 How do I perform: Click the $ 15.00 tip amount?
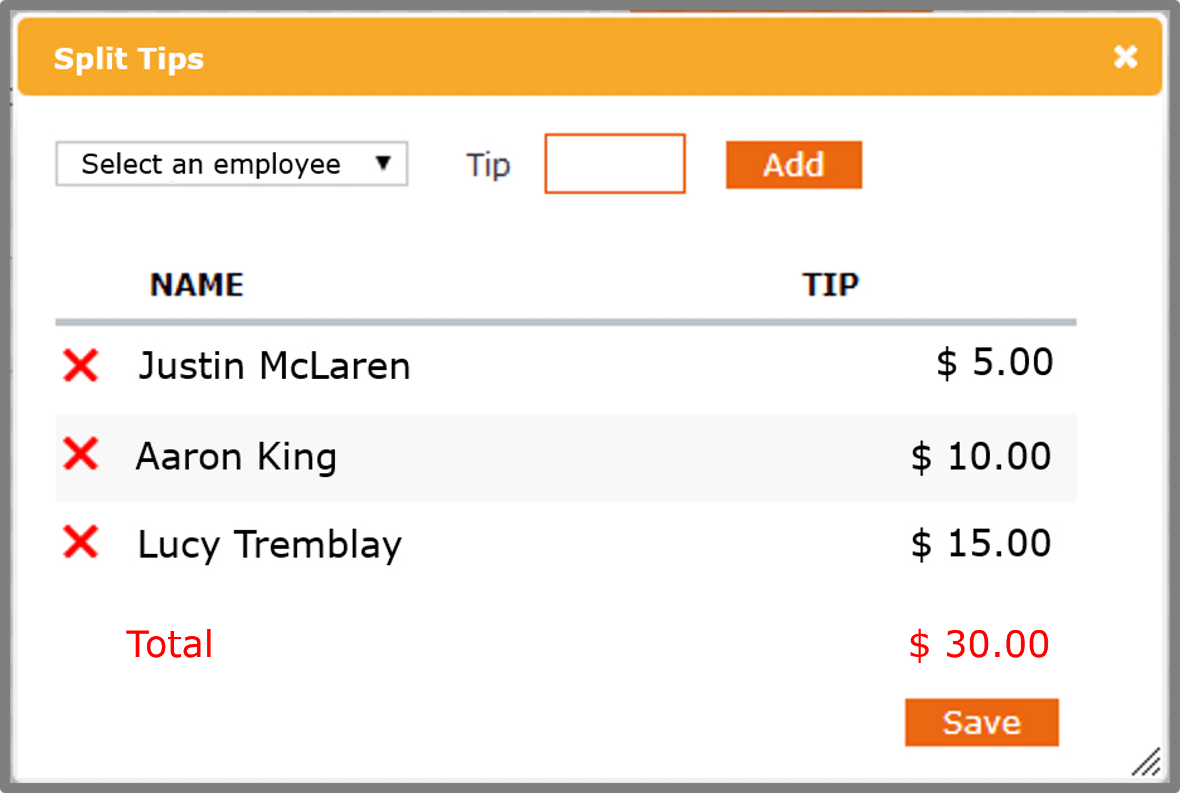pyautogui.click(x=981, y=543)
